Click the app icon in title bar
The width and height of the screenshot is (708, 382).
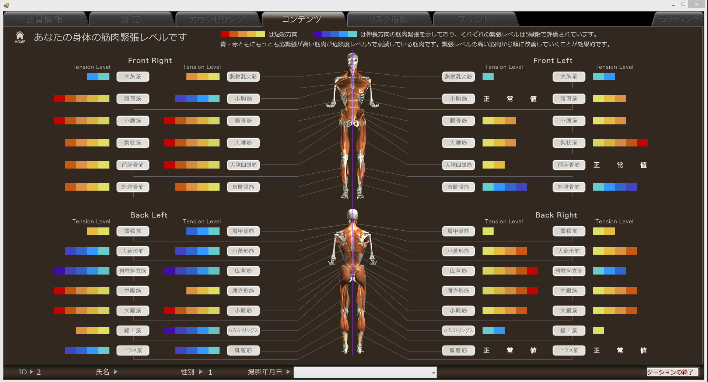click(x=6, y=5)
